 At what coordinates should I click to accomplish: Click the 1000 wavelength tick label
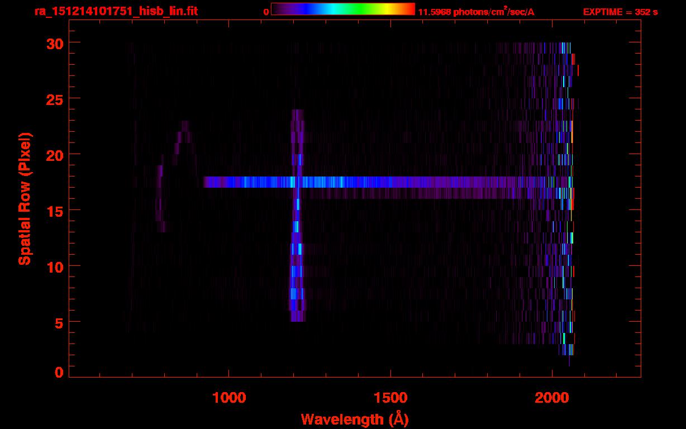(x=229, y=398)
